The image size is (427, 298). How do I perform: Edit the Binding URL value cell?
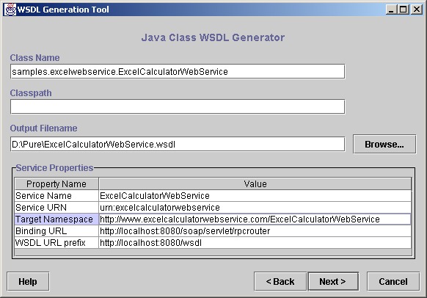pyautogui.click(x=255, y=230)
